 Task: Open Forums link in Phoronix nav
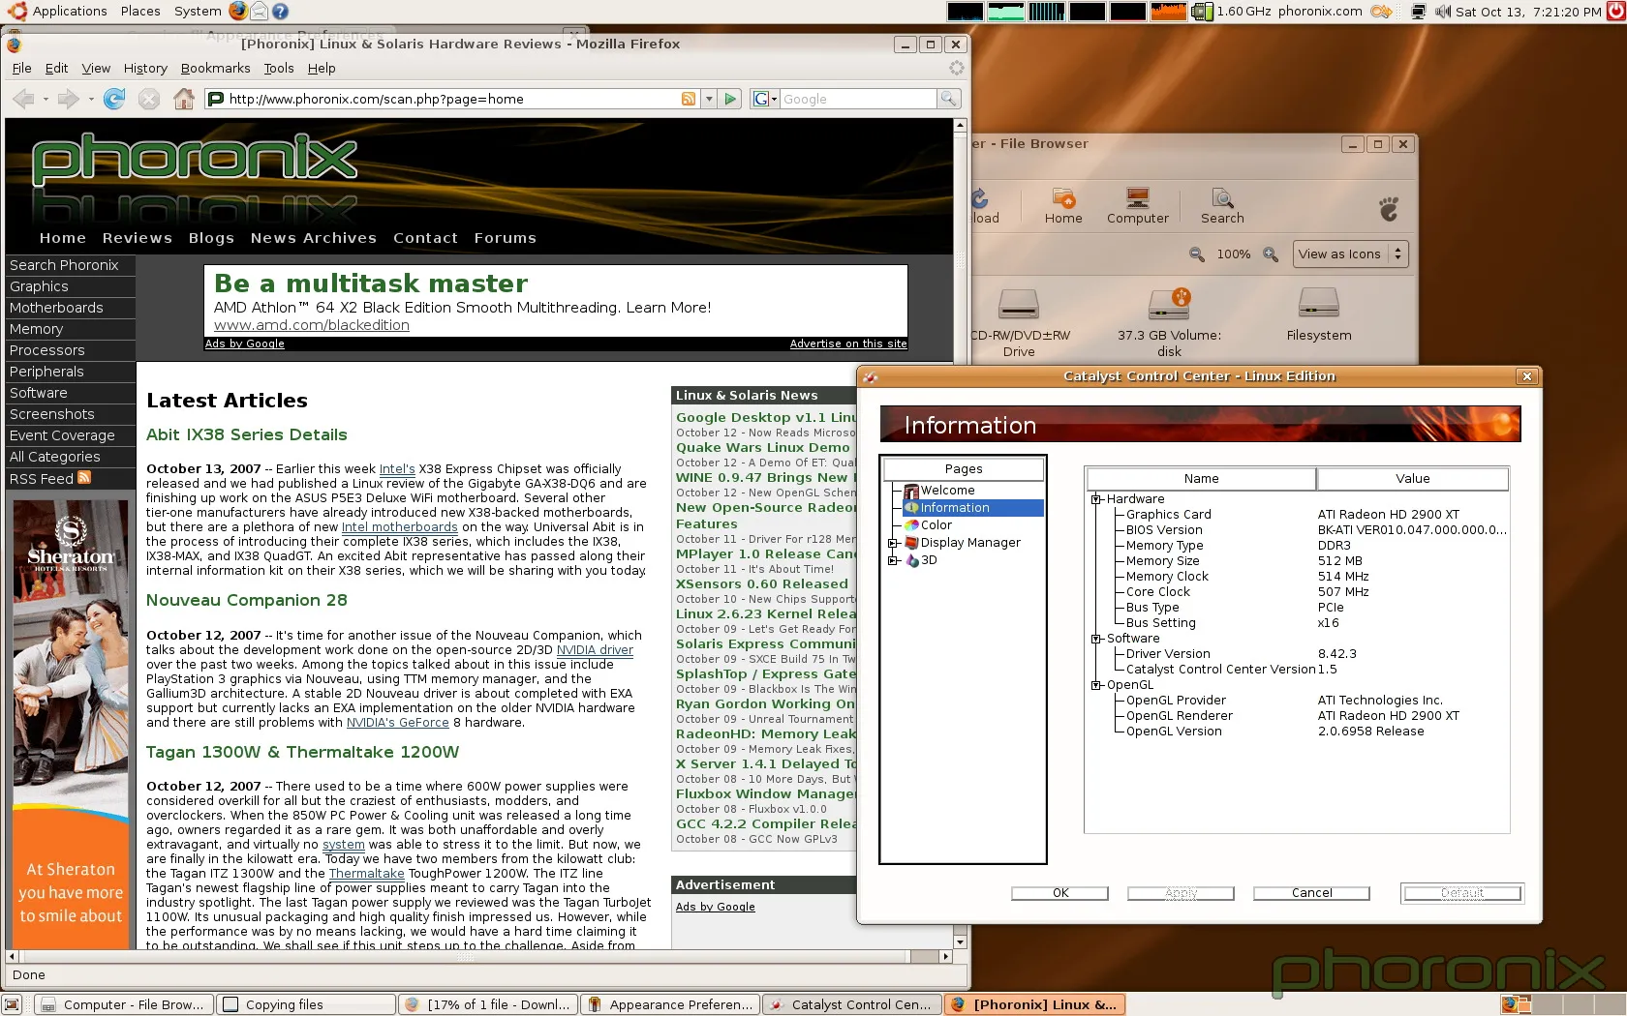point(505,238)
